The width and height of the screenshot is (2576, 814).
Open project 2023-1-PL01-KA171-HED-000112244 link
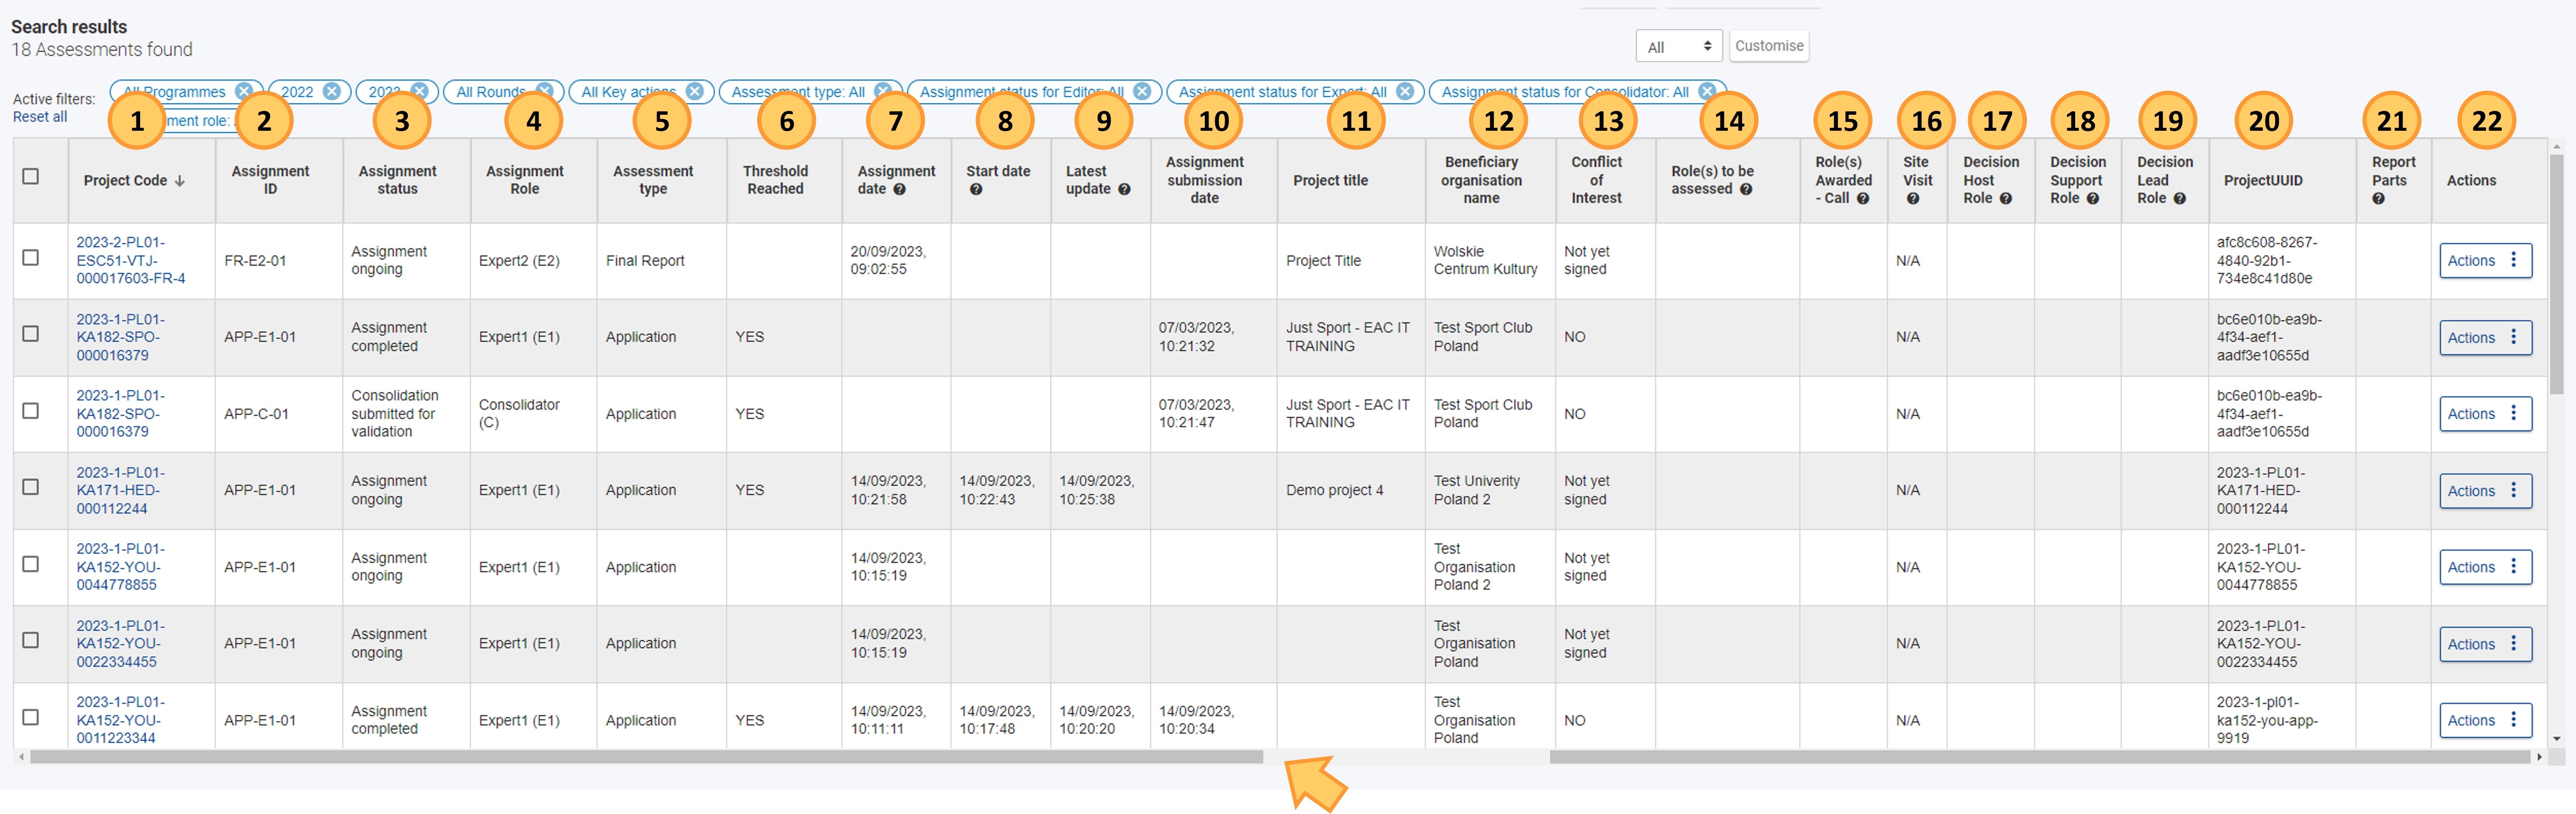[x=121, y=490]
